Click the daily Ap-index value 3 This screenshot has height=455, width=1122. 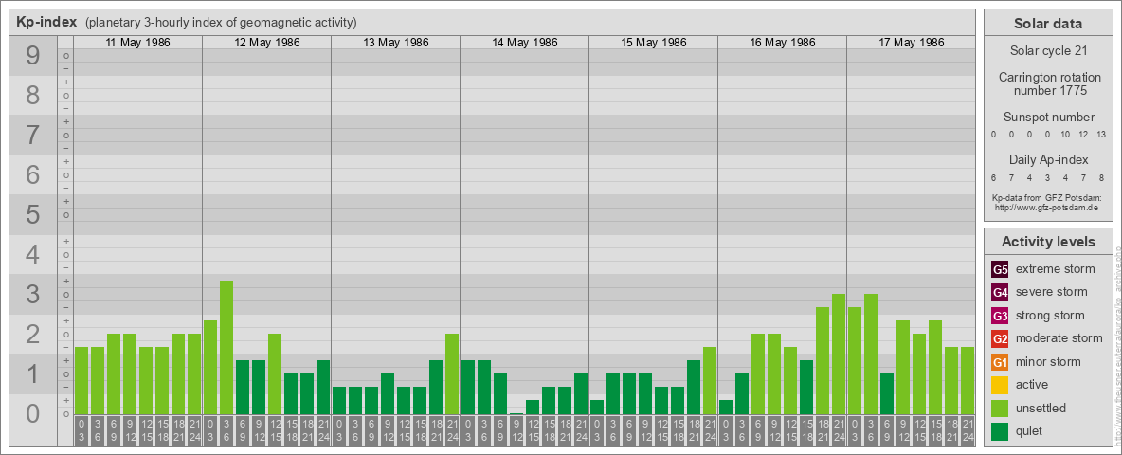[x=1047, y=177]
